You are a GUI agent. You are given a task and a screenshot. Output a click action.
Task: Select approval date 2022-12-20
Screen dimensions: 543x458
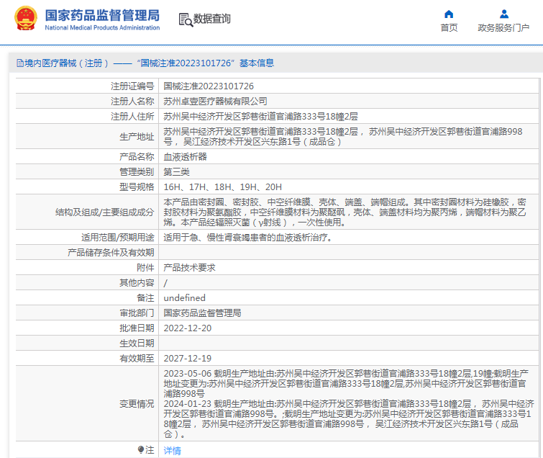pos(187,328)
